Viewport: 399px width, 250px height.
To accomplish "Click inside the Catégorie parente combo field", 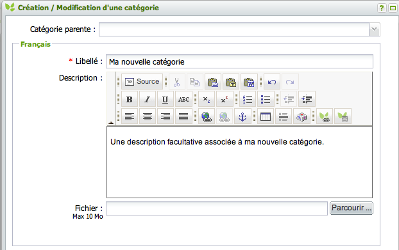I will [234, 29].
